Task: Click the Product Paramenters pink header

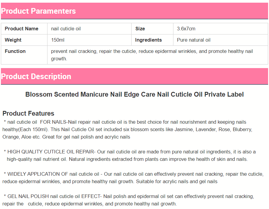Action: (39, 11)
